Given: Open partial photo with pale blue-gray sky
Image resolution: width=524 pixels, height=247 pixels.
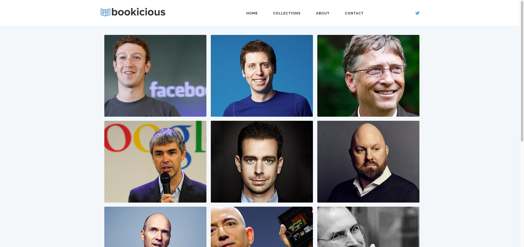Looking at the screenshot, I should (x=155, y=227).
